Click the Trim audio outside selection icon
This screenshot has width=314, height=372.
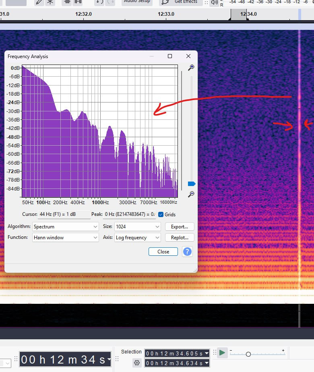(x=67, y=2)
